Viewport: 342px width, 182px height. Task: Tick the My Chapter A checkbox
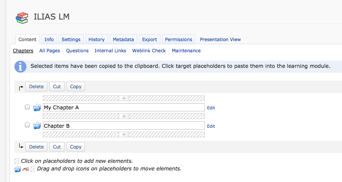click(x=27, y=107)
